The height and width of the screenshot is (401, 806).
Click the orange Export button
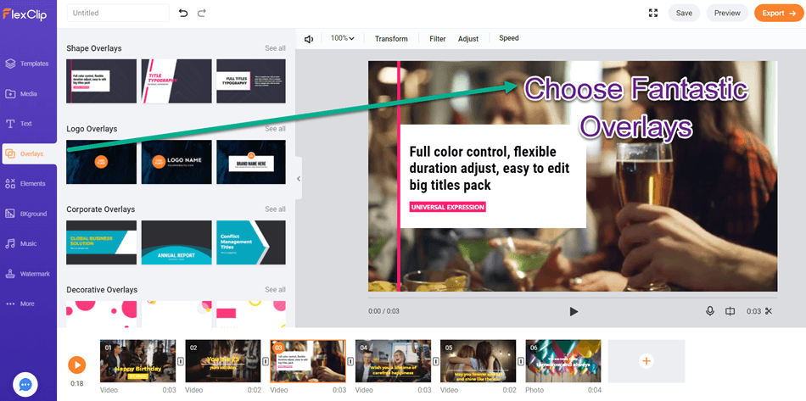[779, 14]
